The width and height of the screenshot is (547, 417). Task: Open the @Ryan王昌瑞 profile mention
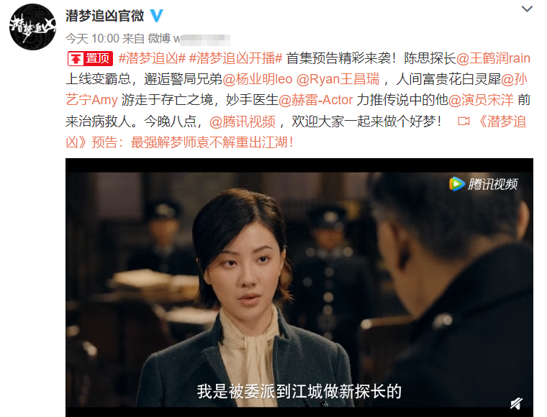click(338, 79)
